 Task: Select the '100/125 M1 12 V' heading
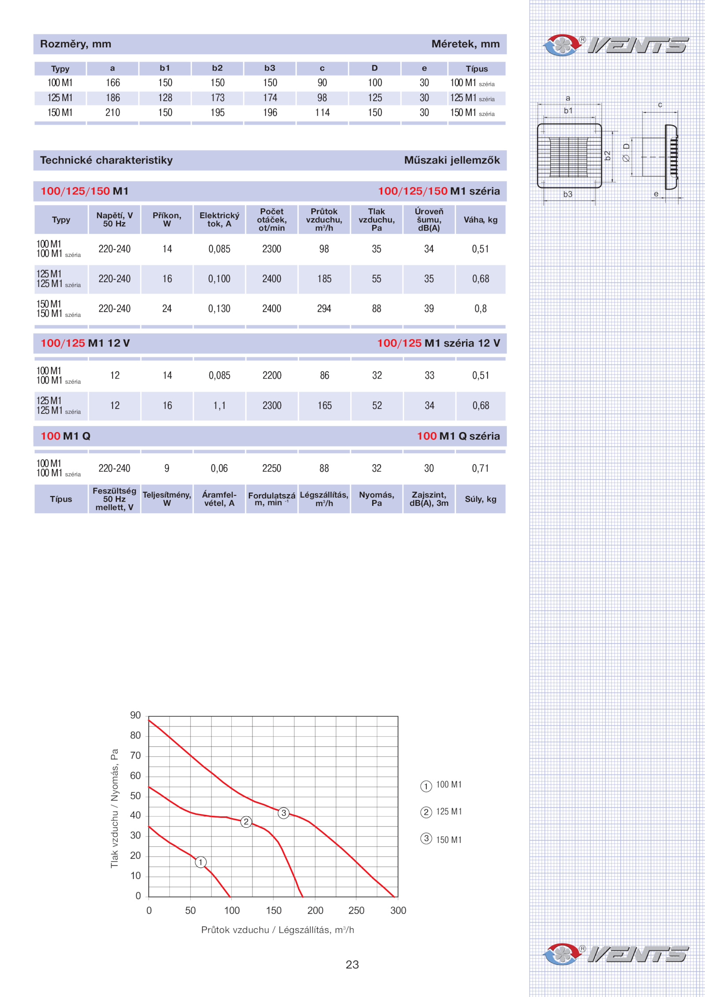(85, 343)
